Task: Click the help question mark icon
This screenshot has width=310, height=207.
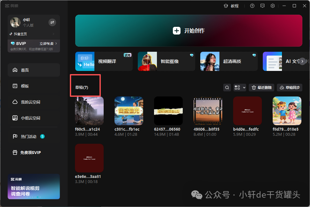Action: point(252,6)
